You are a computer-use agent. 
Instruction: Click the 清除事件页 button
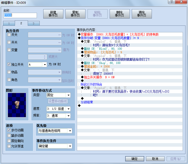tap(142, 14)
